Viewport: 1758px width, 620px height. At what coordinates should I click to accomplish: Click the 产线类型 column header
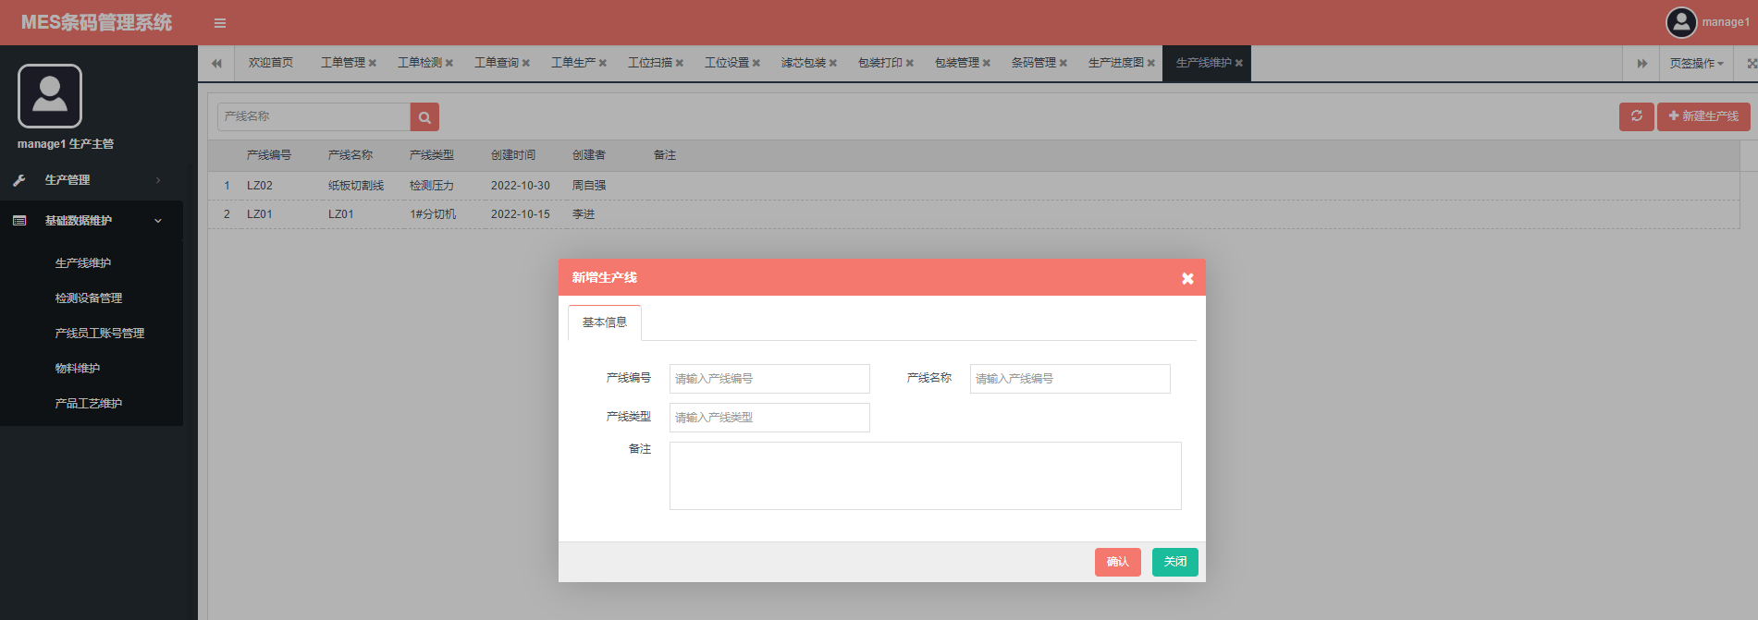[x=432, y=155]
